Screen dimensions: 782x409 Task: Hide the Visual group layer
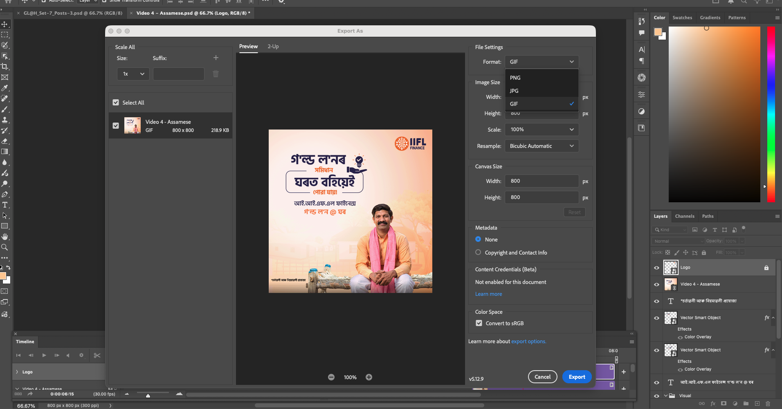coord(657,396)
